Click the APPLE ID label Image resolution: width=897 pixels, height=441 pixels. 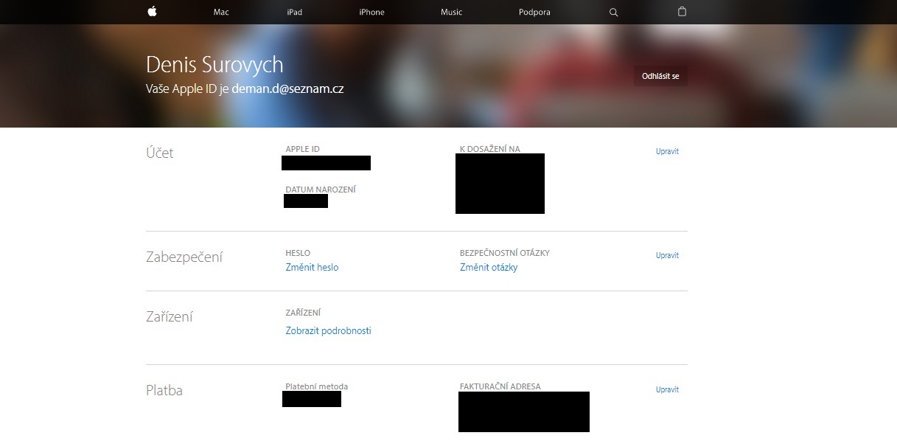[x=302, y=149]
